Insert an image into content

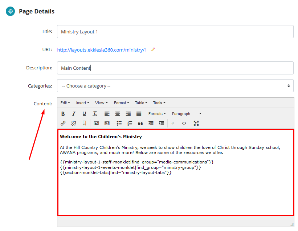(x=96, y=123)
